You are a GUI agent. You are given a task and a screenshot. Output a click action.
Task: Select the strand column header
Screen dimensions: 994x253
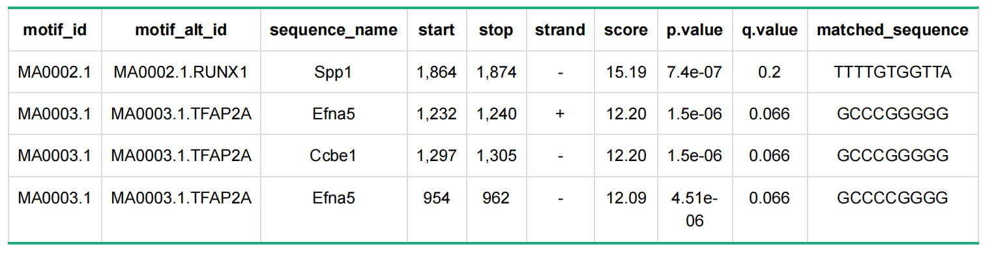tap(560, 30)
